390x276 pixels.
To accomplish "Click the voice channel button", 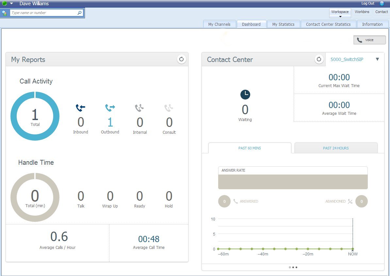I will click(369, 40).
